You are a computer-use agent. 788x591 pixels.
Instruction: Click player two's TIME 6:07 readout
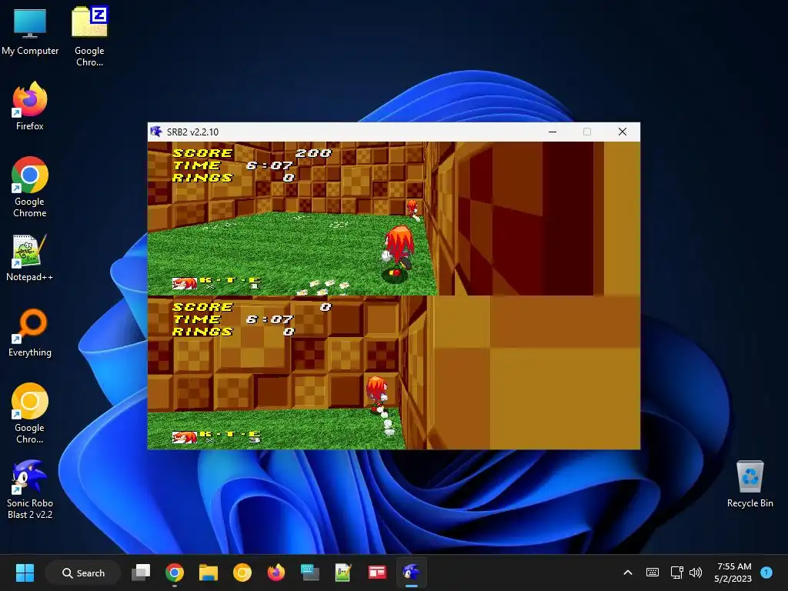click(x=232, y=319)
